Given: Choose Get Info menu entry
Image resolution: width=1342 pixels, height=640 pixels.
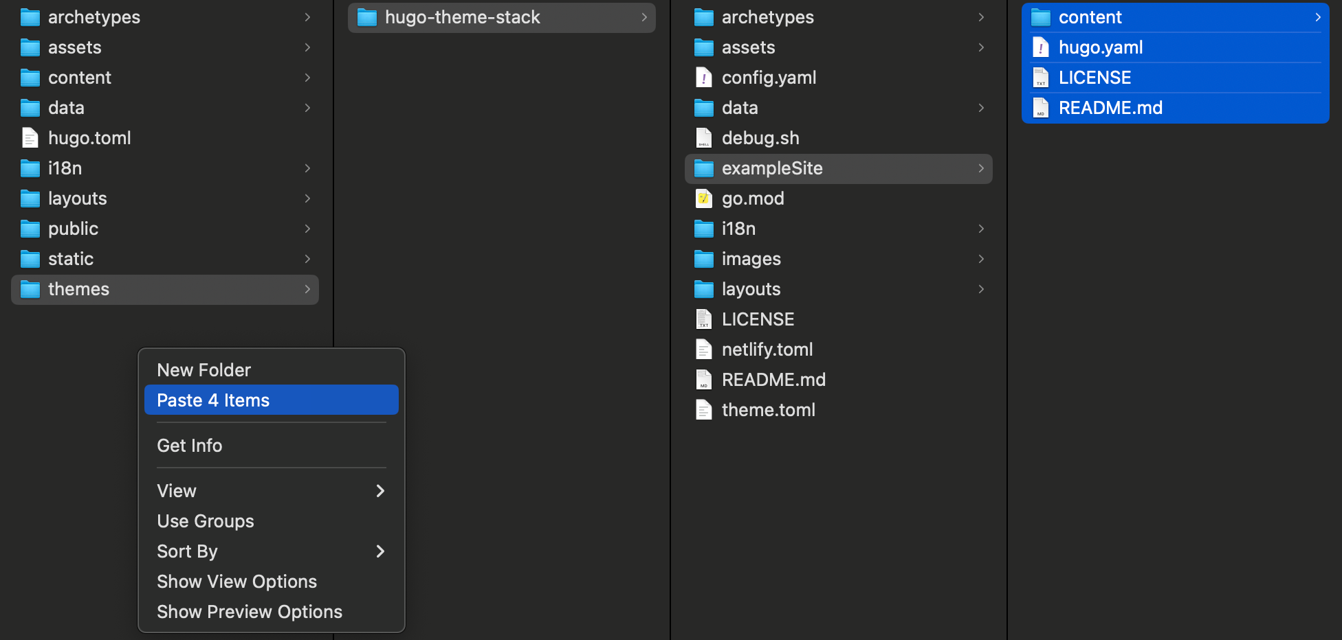Looking at the screenshot, I should [190, 446].
